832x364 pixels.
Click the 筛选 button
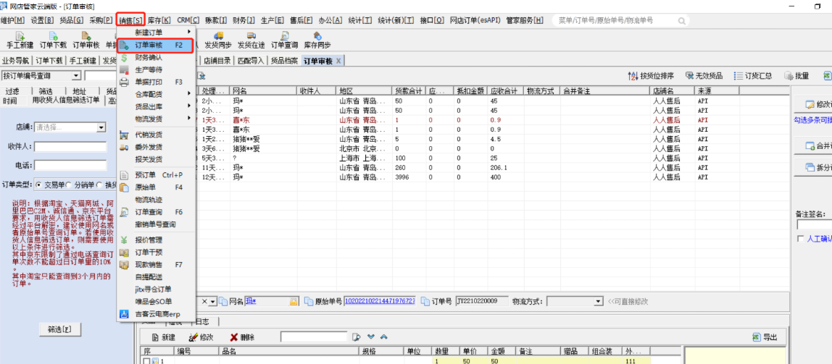click(59, 329)
